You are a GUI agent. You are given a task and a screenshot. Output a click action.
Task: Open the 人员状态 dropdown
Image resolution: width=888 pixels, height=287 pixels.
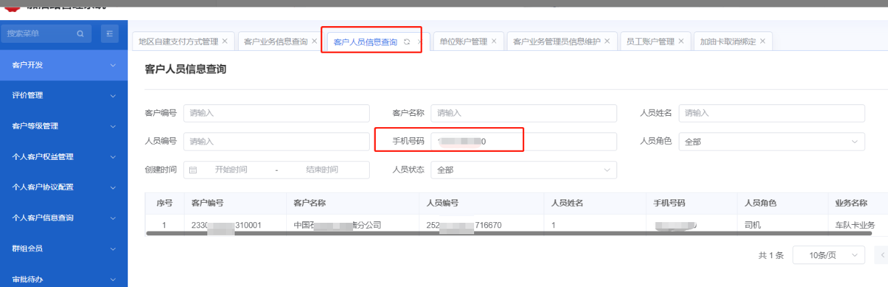click(523, 170)
